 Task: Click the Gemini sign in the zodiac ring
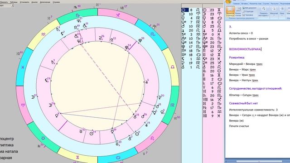[x=77, y=157]
